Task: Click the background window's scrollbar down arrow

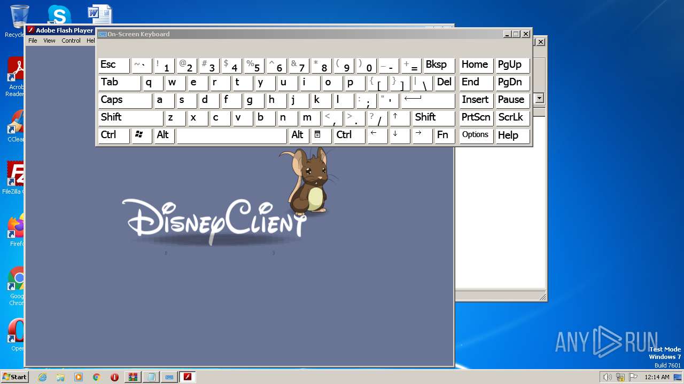Action: coord(540,99)
